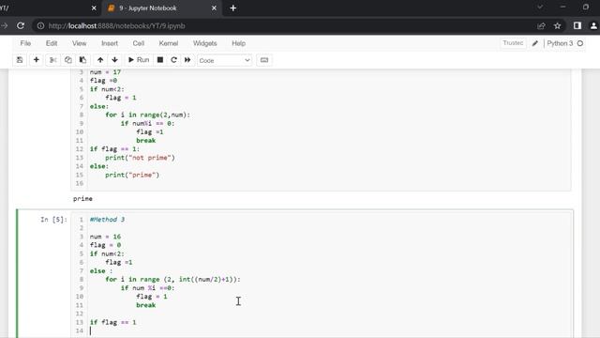Click the Trusted notebook indicator
600x338 pixels.
[x=513, y=43]
